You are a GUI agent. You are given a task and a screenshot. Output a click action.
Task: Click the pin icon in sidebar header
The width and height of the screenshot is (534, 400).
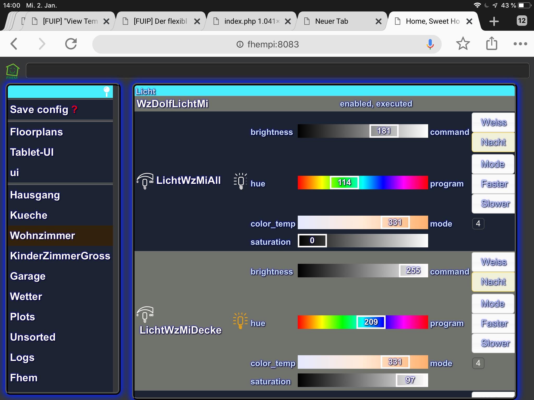[x=107, y=91]
